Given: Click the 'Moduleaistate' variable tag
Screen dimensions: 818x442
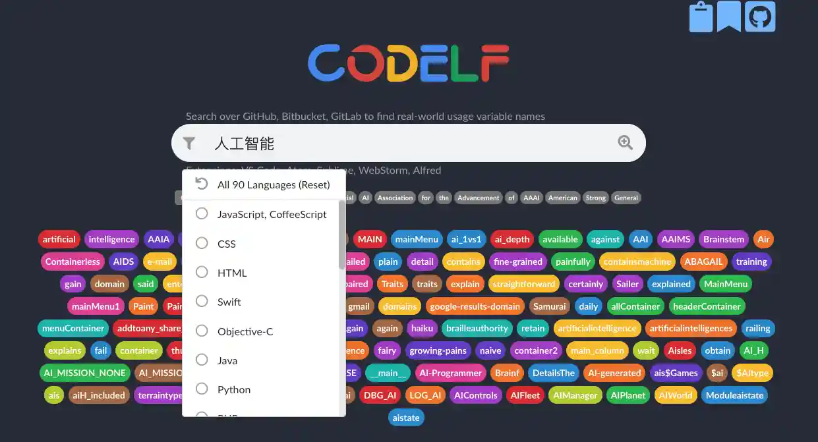Looking at the screenshot, I should pyautogui.click(x=735, y=395).
